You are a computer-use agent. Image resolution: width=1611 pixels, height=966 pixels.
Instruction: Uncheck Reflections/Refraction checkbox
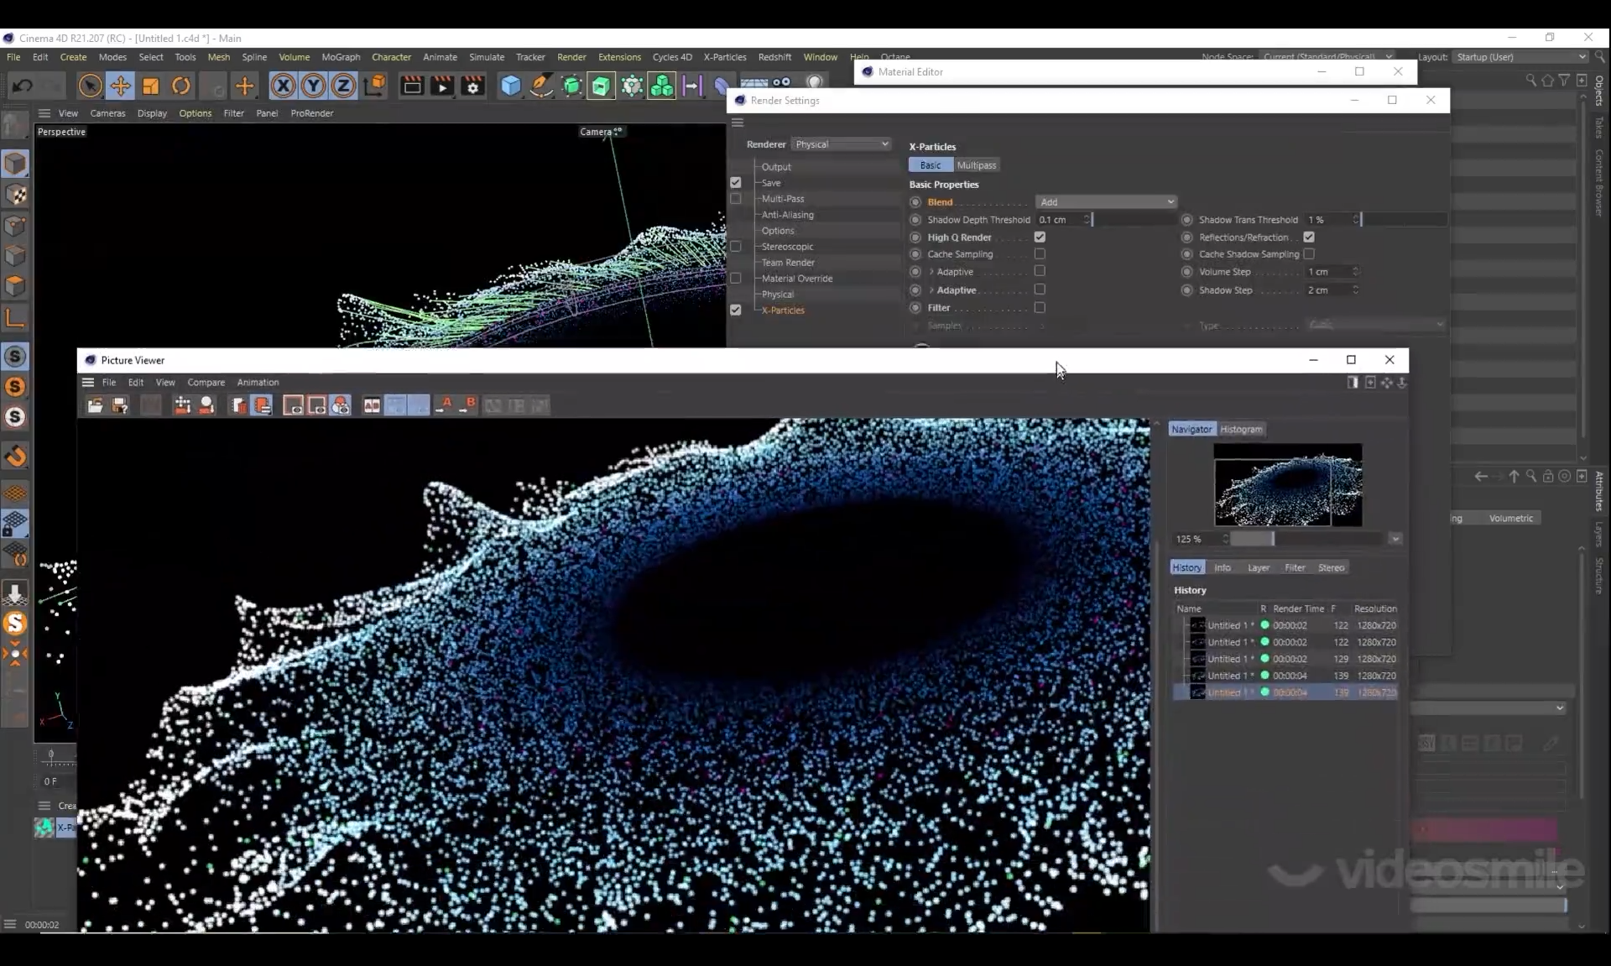[1309, 238]
